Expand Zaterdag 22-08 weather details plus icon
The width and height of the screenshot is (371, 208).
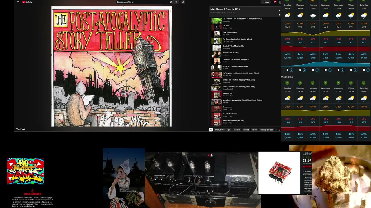(368, 70)
